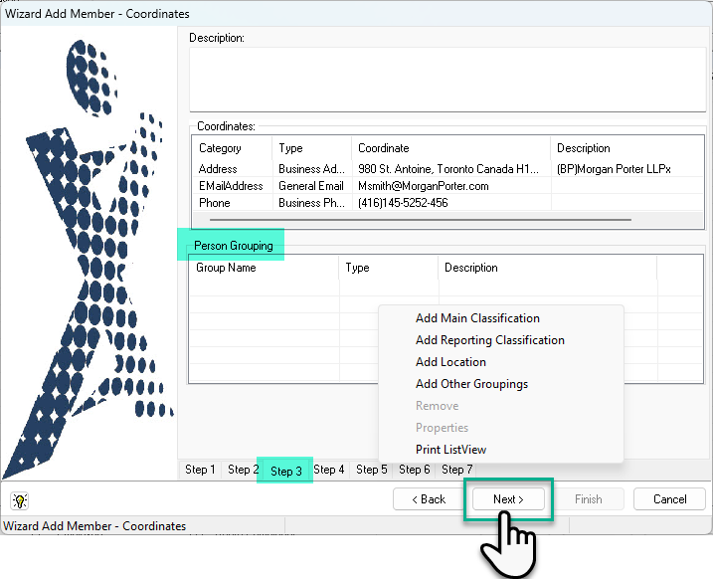Switch to the Step 1 tab
Screen dimensions: 713x579
click(200, 470)
